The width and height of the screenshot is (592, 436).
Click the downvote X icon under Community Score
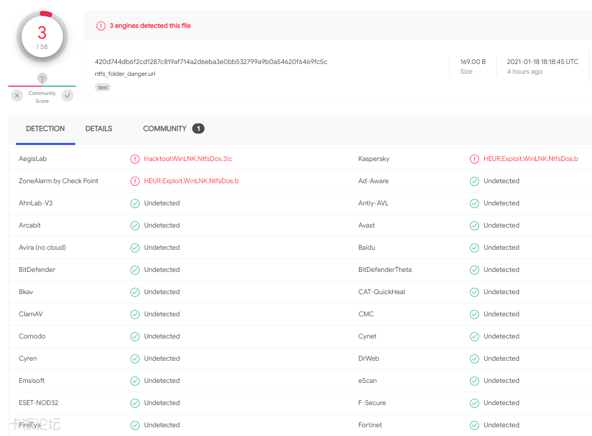(16, 95)
